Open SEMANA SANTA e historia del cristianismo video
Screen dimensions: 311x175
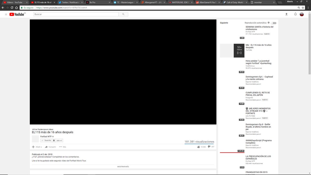[259, 28]
